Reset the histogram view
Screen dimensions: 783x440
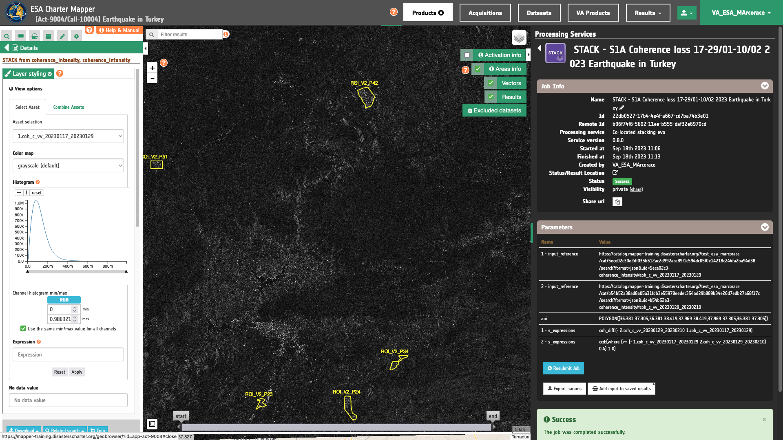[37, 193]
